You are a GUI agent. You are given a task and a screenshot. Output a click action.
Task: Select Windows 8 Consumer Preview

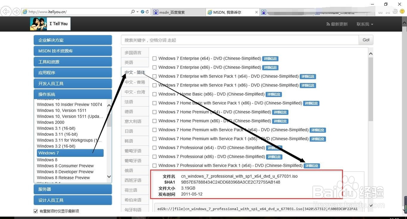[x=65, y=166]
